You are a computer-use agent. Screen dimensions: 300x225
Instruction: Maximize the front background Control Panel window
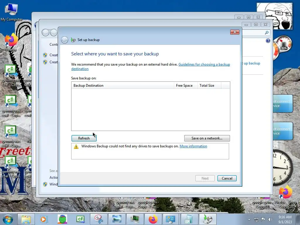coord(256,25)
